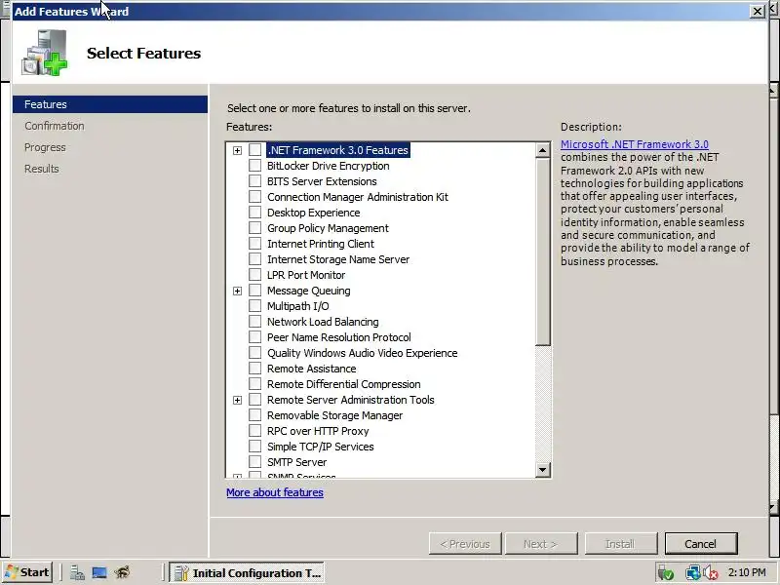Viewport: 780px width, 585px height.
Task: Click Show Desktop quick launch icon
Action: [99, 572]
